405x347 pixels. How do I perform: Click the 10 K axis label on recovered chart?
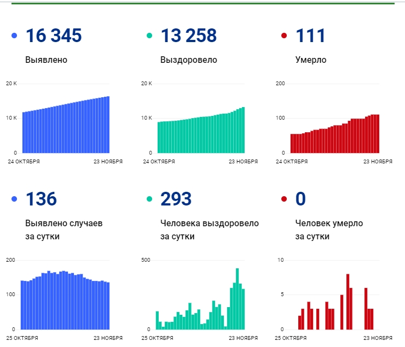[x=147, y=118]
